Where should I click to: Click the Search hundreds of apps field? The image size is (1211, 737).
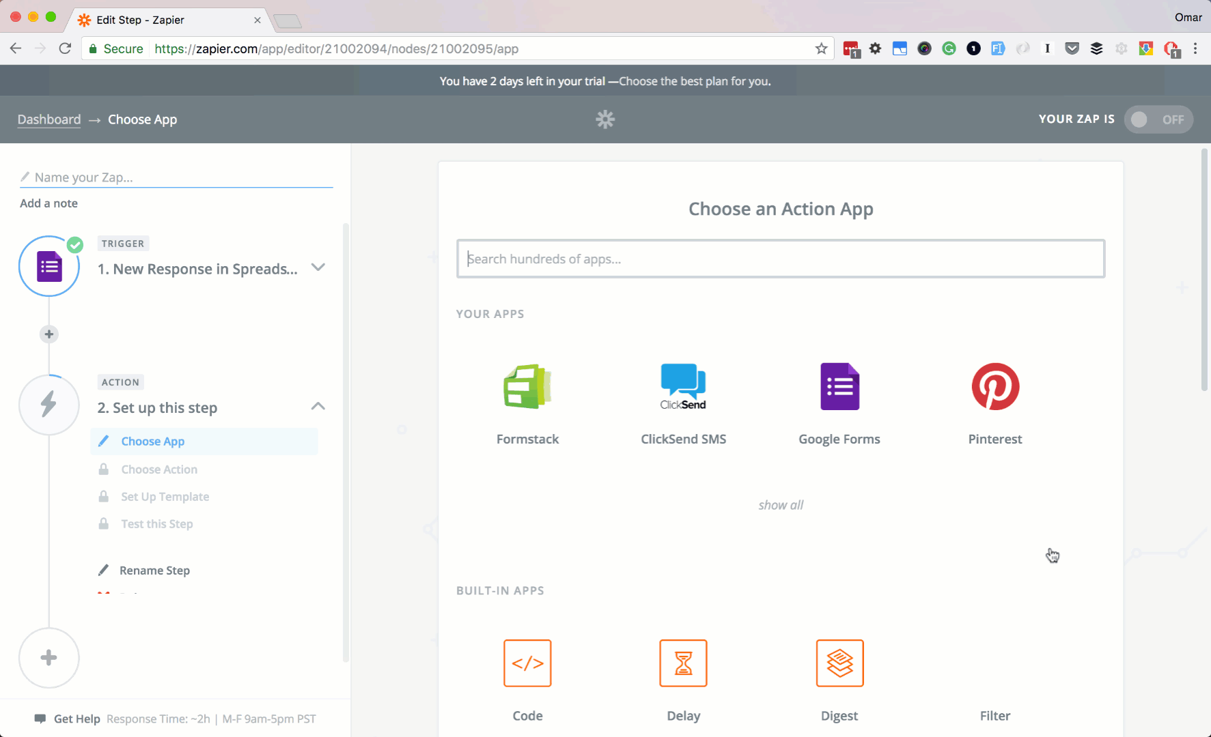[781, 259]
